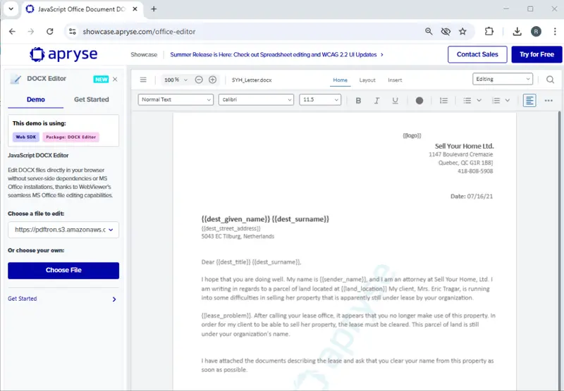The width and height of the screenshot is (564, 391).
Task: Click the apryse logo
Action: click(63, 54)
